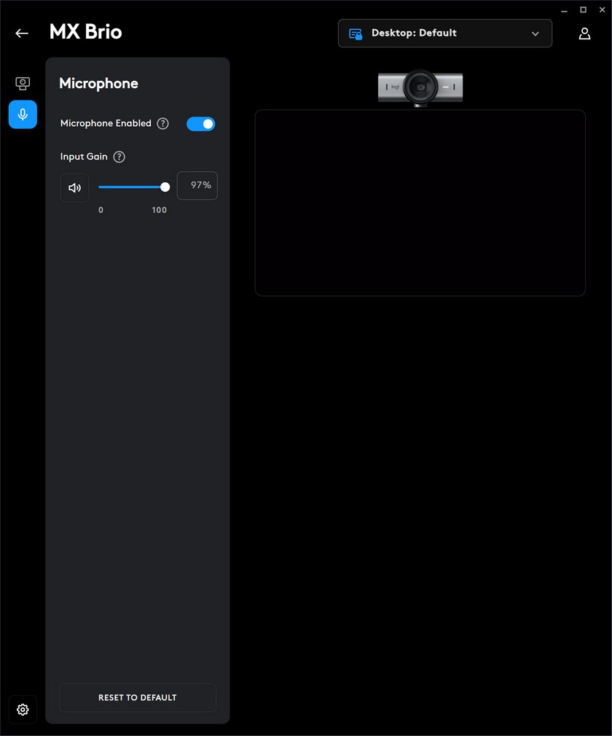The height and width of the screenshot is (736, 612).
Task: Click RESET TO DEFAULT button
Action: click(138, 697)
